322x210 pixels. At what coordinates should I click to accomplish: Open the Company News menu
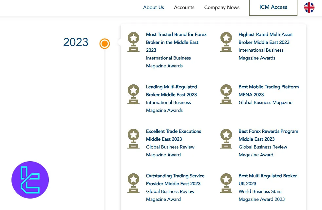222,8
